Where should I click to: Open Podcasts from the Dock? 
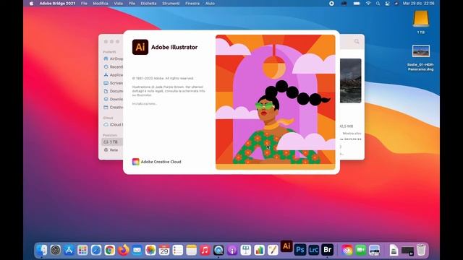click(x=232, y=251)
